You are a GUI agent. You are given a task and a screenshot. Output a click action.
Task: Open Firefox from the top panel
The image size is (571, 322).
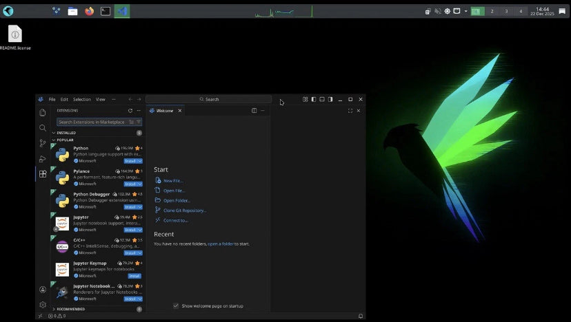[x=89, y=11]
